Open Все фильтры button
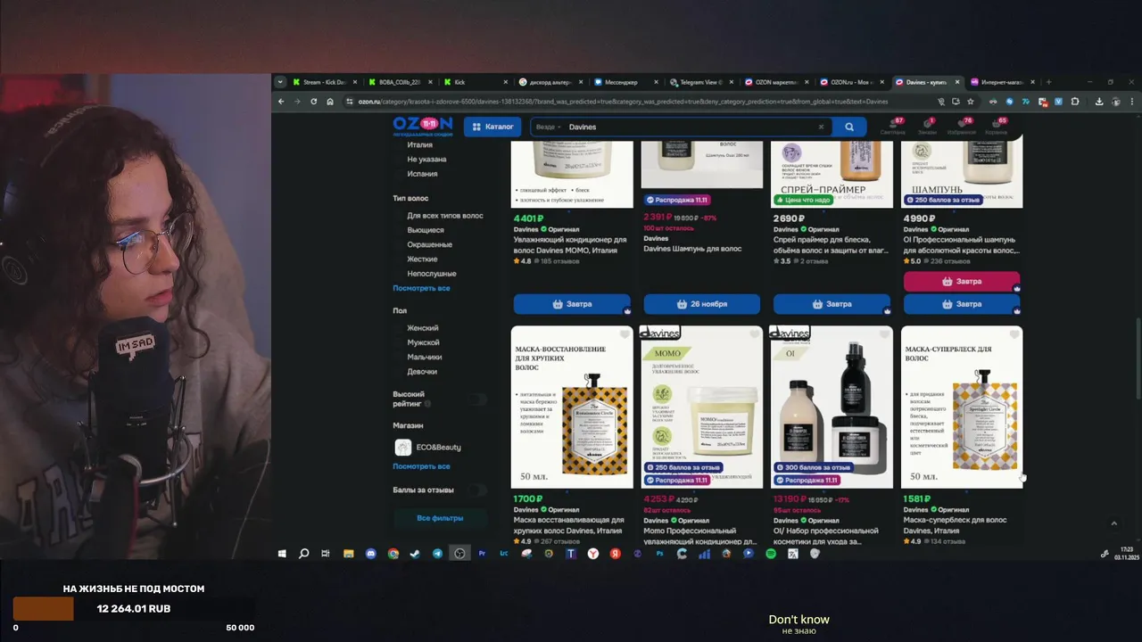The width and height of the screenshot is (1142, 642). pos(440,518)
